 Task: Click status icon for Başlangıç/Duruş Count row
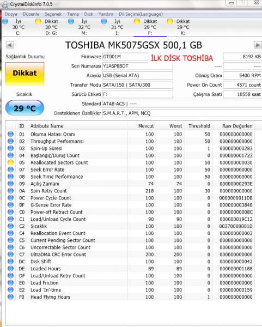pos(11,155)
